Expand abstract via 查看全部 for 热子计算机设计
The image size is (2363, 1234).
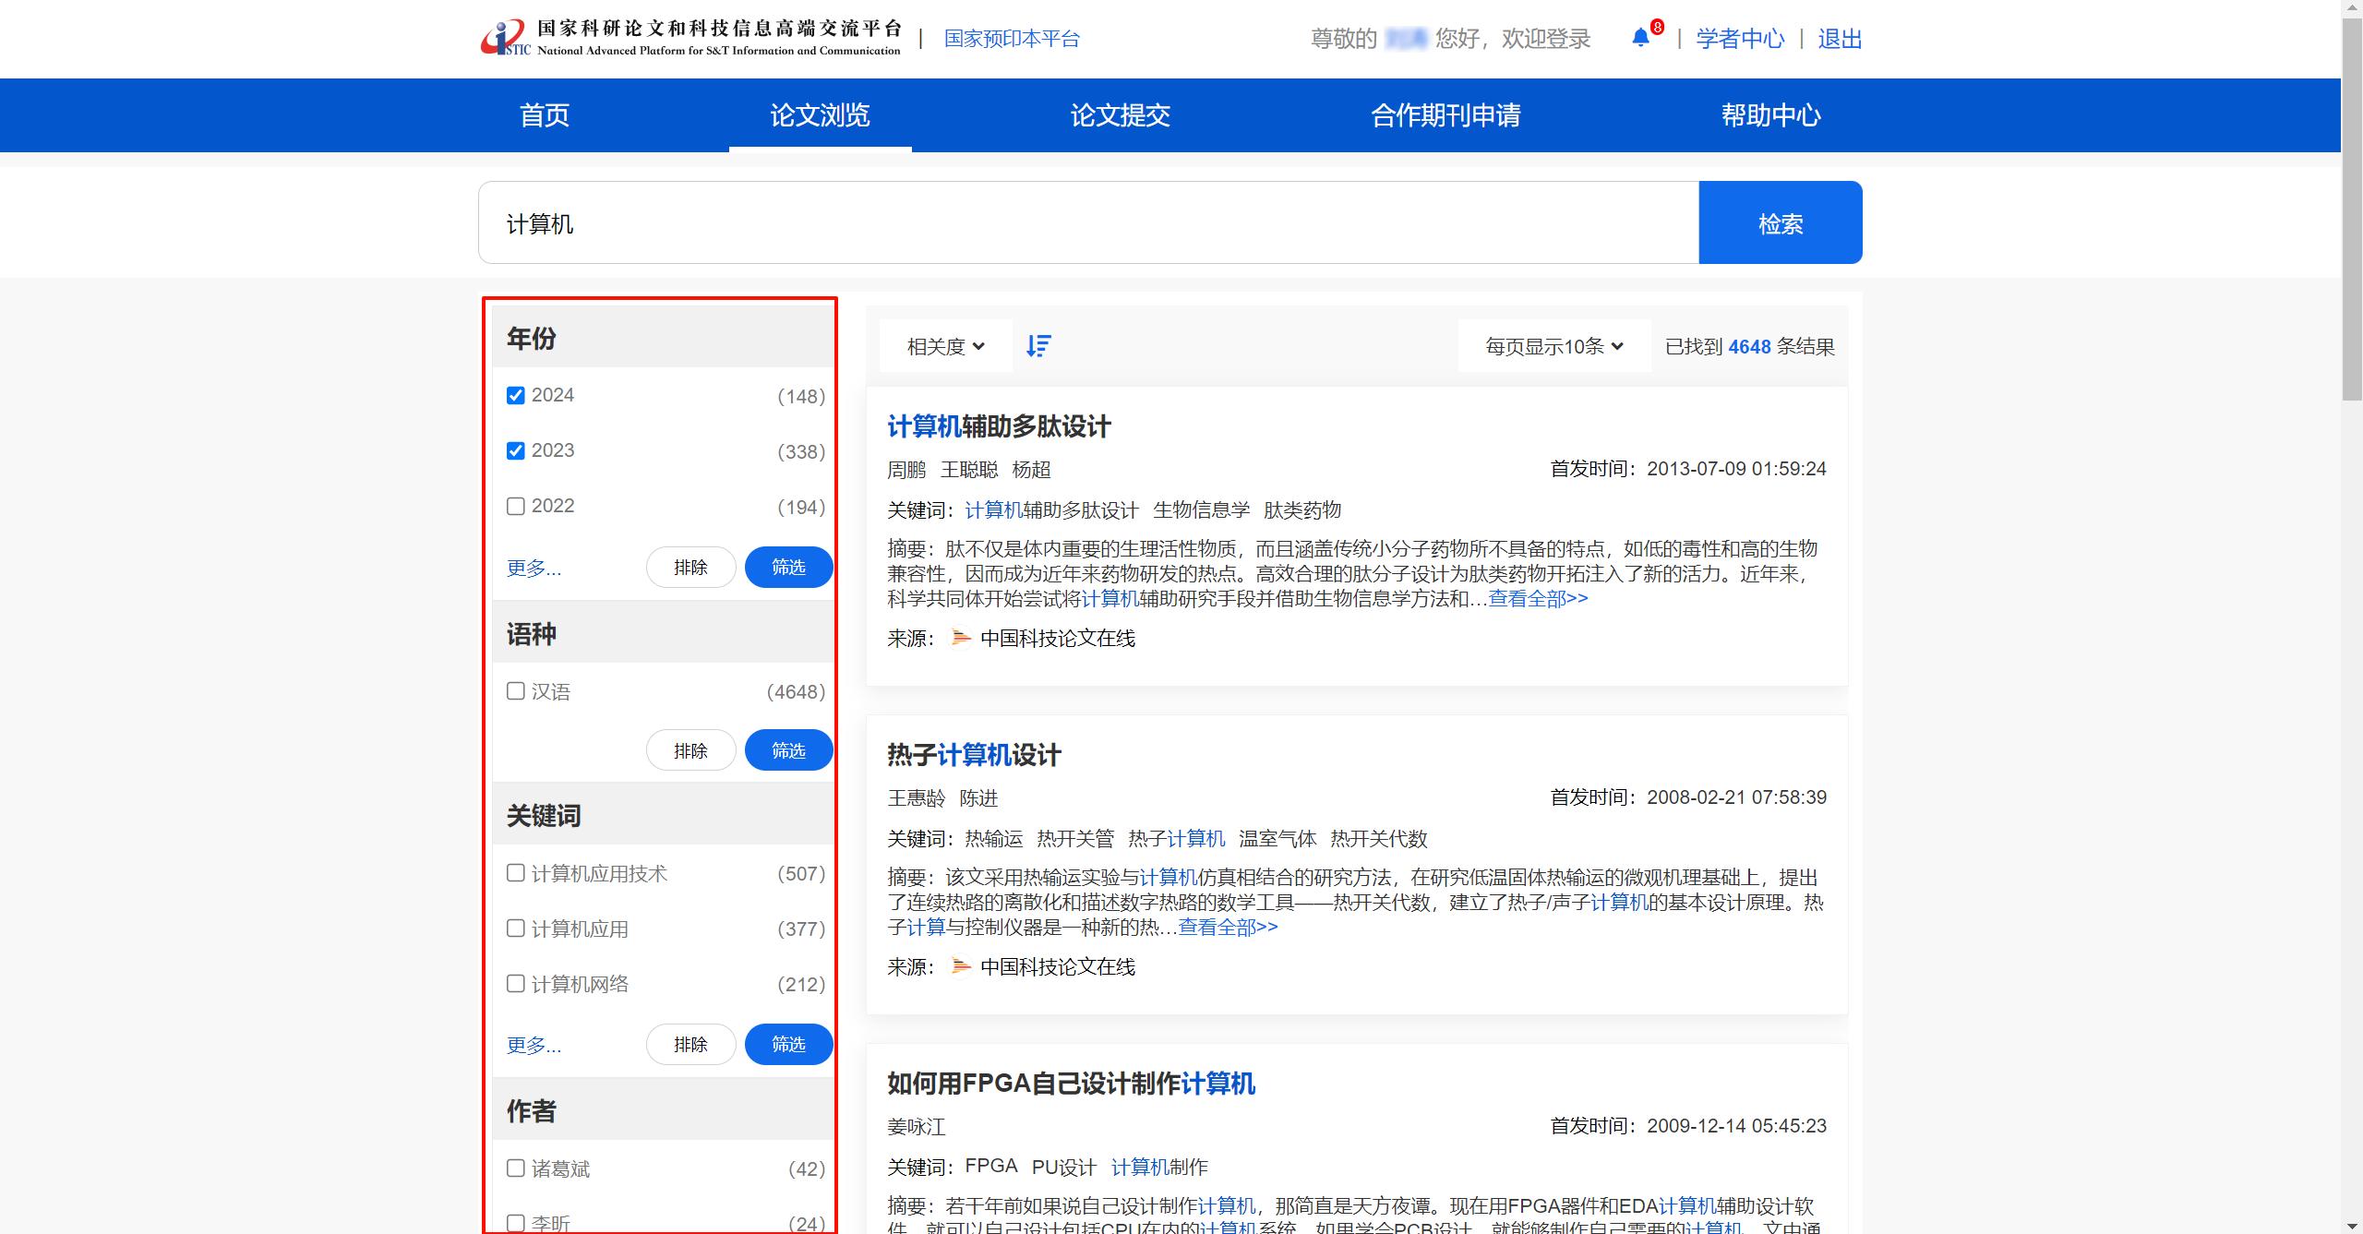pos(1228,928)
